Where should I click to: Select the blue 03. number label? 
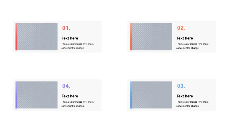pyautogui.click(x=181, y=86)
